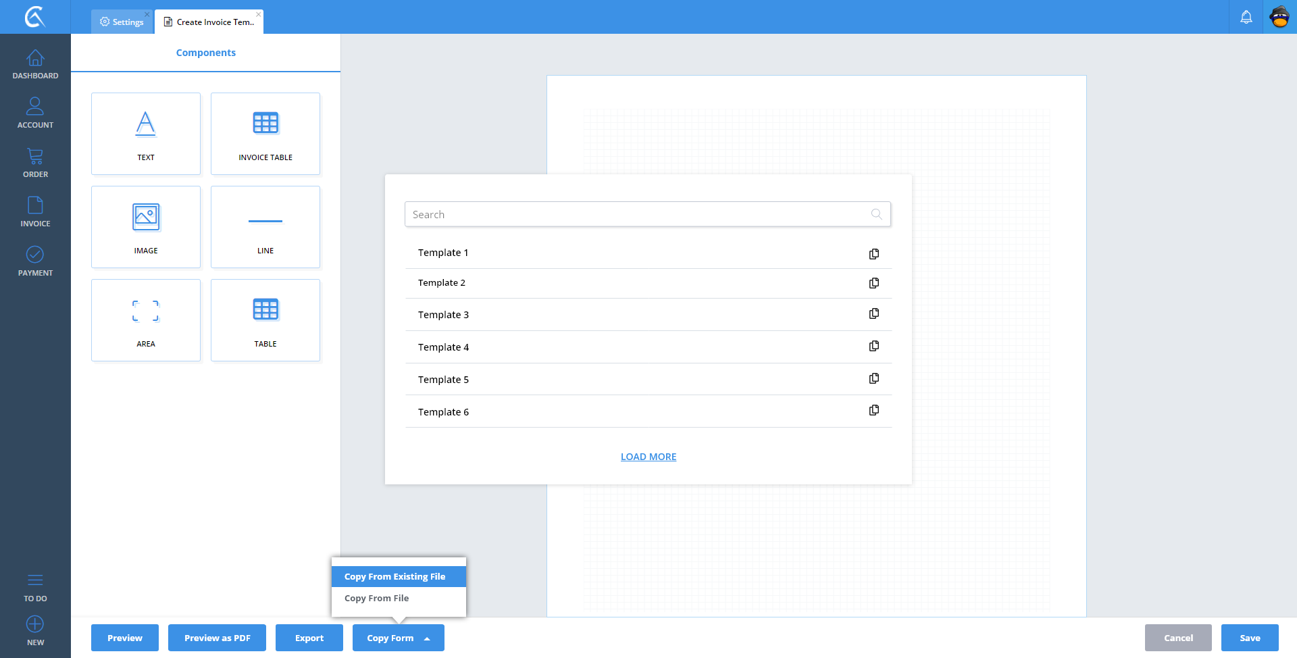The height and width of the screenshot is (658, 1297).
Task: Click the notification bell icon
Action: pyautogui.click(x=1246, y=18)
